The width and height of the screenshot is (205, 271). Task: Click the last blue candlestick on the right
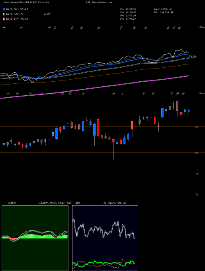click(x=189, y=112)
